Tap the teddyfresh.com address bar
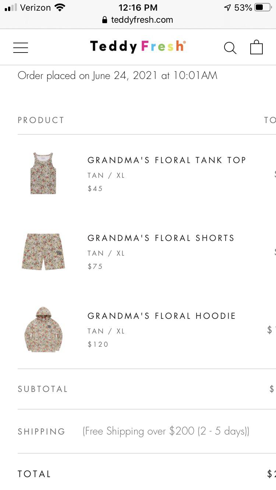The image size is (276, 490). (x=142, y=20)
